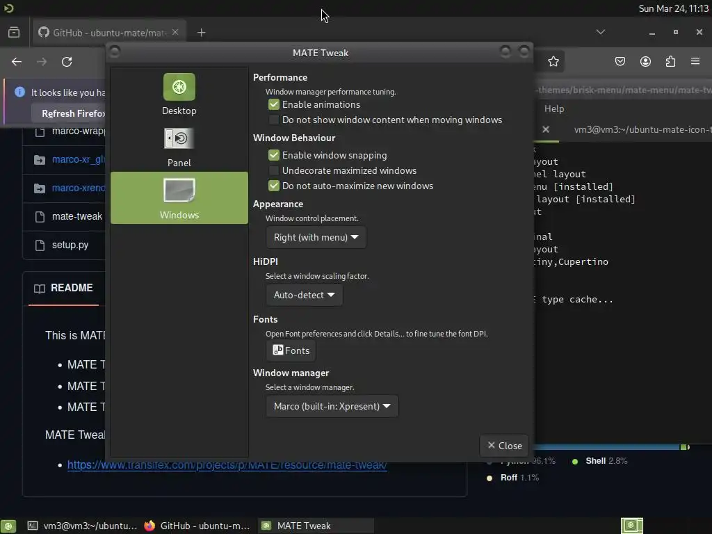The width and height of the screenshot is (712, 534).
Task: Click the clock showing Sun Mar 24
Action: 673,8
